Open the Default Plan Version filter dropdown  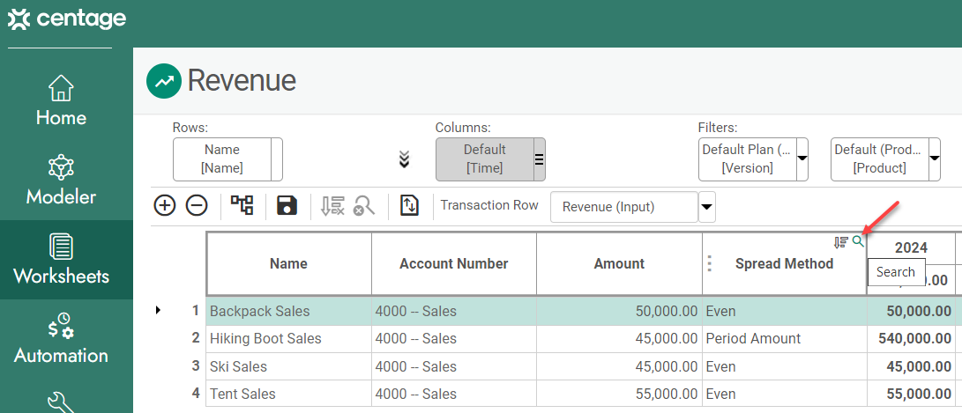point(802,159)
